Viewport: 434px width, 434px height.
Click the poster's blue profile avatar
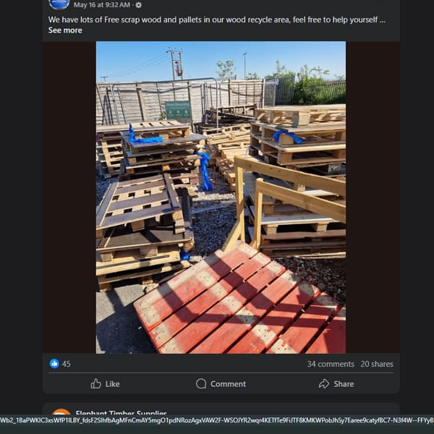[59, 4]
